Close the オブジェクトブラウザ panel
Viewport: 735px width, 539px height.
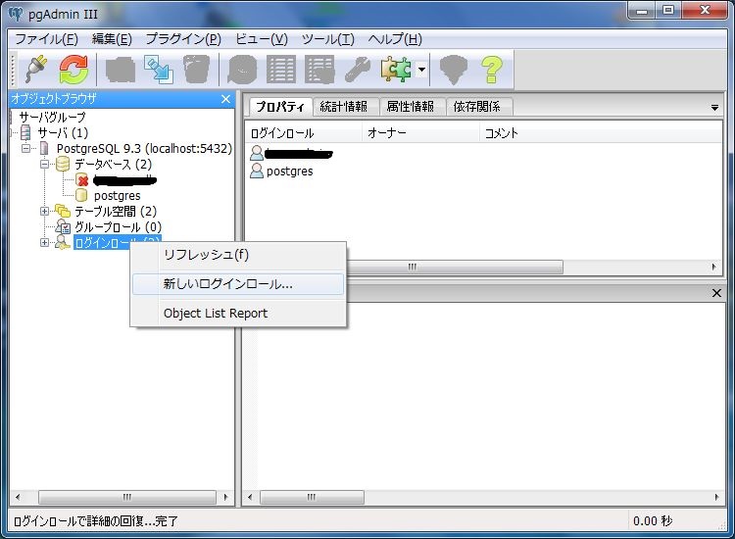point(225,99)
